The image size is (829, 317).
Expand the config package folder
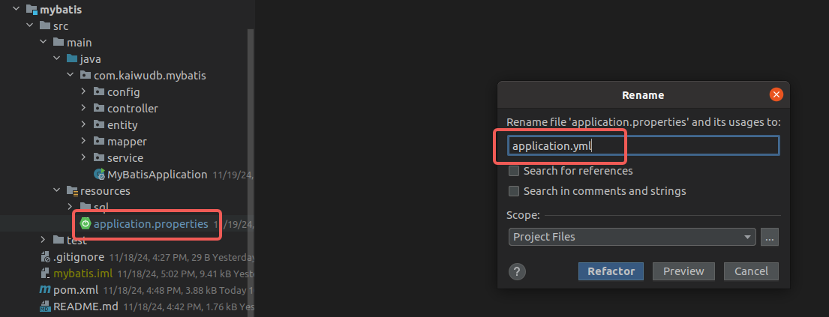point(84,92)
